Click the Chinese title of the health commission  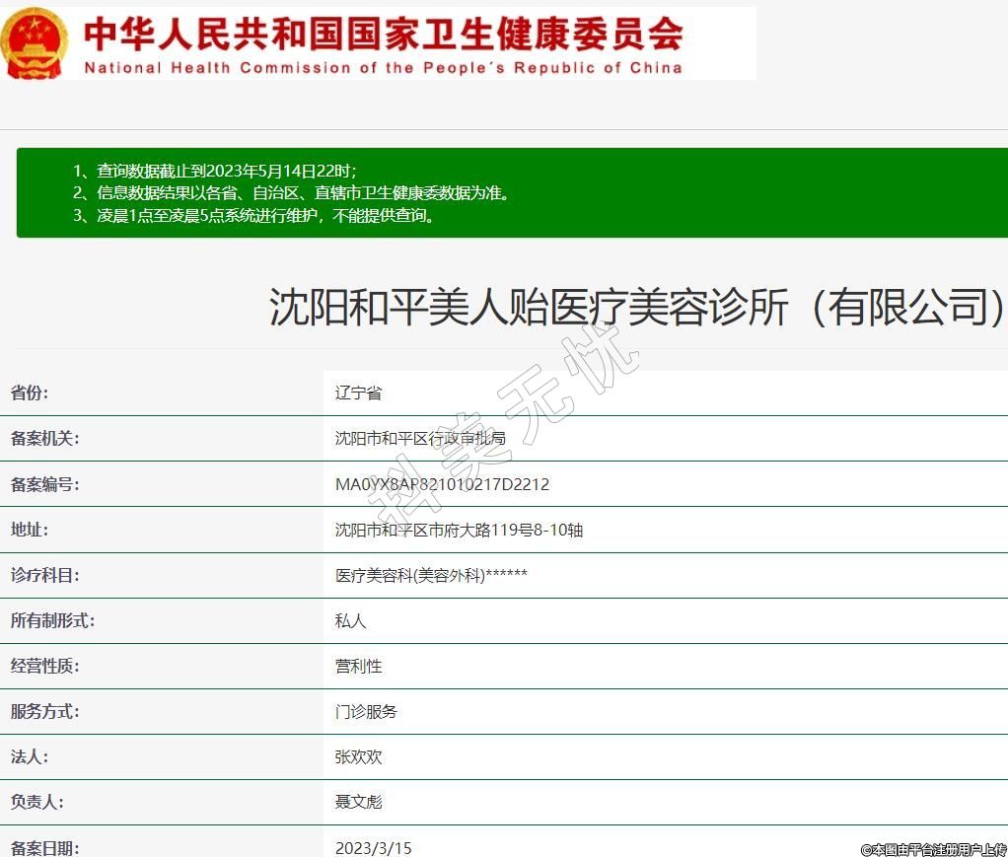pyautogui.click(x=383, y=35)
